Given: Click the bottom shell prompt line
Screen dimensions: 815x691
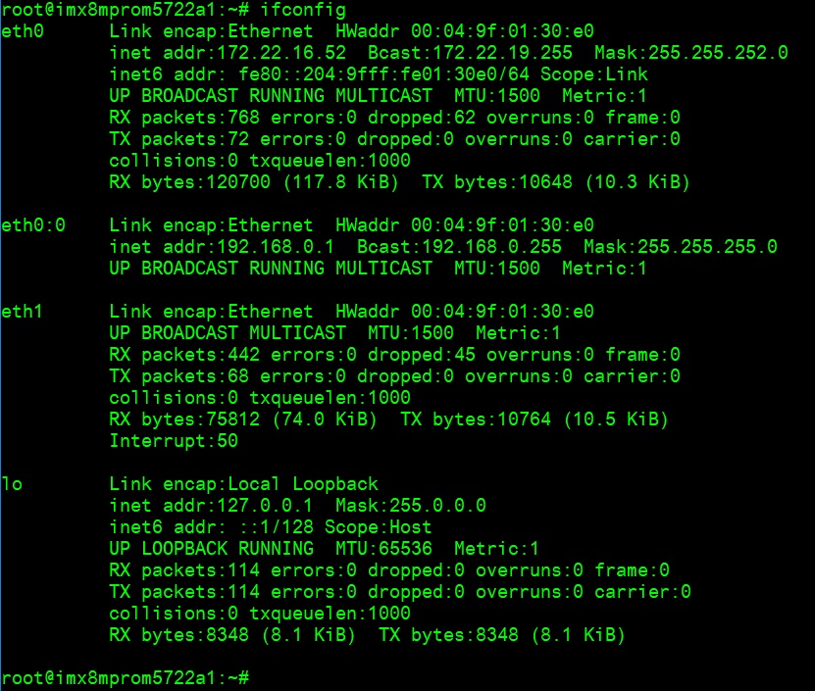Looking at the screenshot, I should (x=126, y=678).
